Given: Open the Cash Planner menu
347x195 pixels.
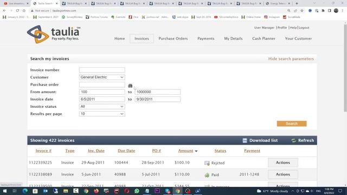Looking at the screenshot, I should (x=264, y=38).
